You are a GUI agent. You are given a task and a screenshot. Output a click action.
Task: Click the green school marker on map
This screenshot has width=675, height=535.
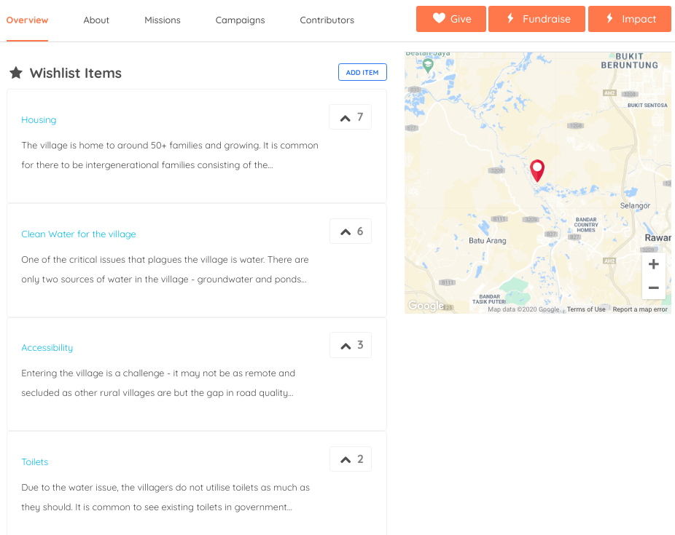[x=427, y=66]
